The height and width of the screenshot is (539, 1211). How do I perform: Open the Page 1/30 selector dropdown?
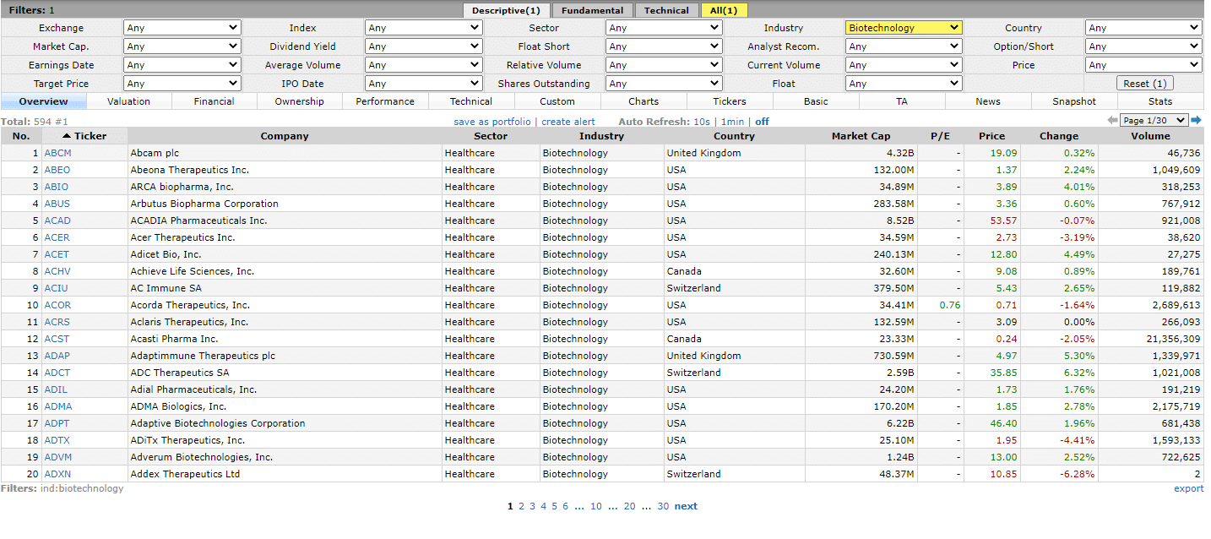coord(1154,121)
